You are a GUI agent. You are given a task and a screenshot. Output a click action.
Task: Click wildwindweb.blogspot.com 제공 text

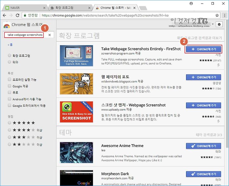(122, 81)
